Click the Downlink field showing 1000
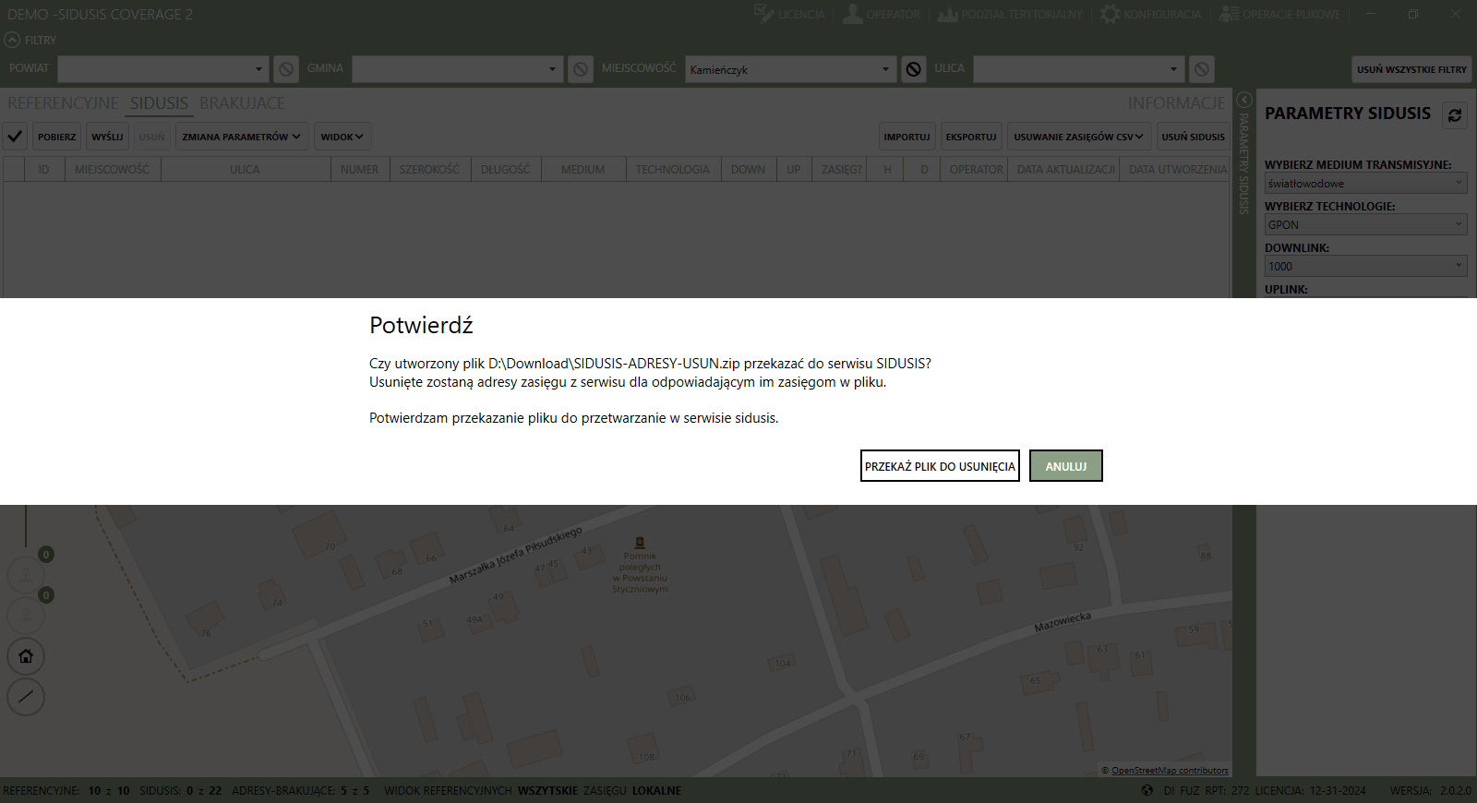Image resolution: width=1477 pixels, height=803 pixels. click(x=1365, y=266)
